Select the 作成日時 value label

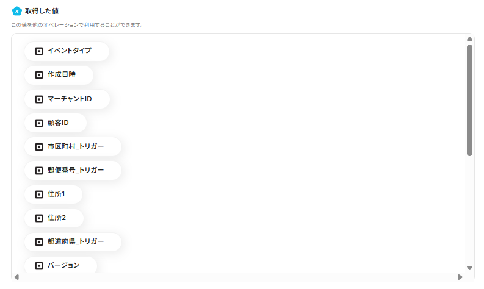pyautogui.click(x=62, y=74)
